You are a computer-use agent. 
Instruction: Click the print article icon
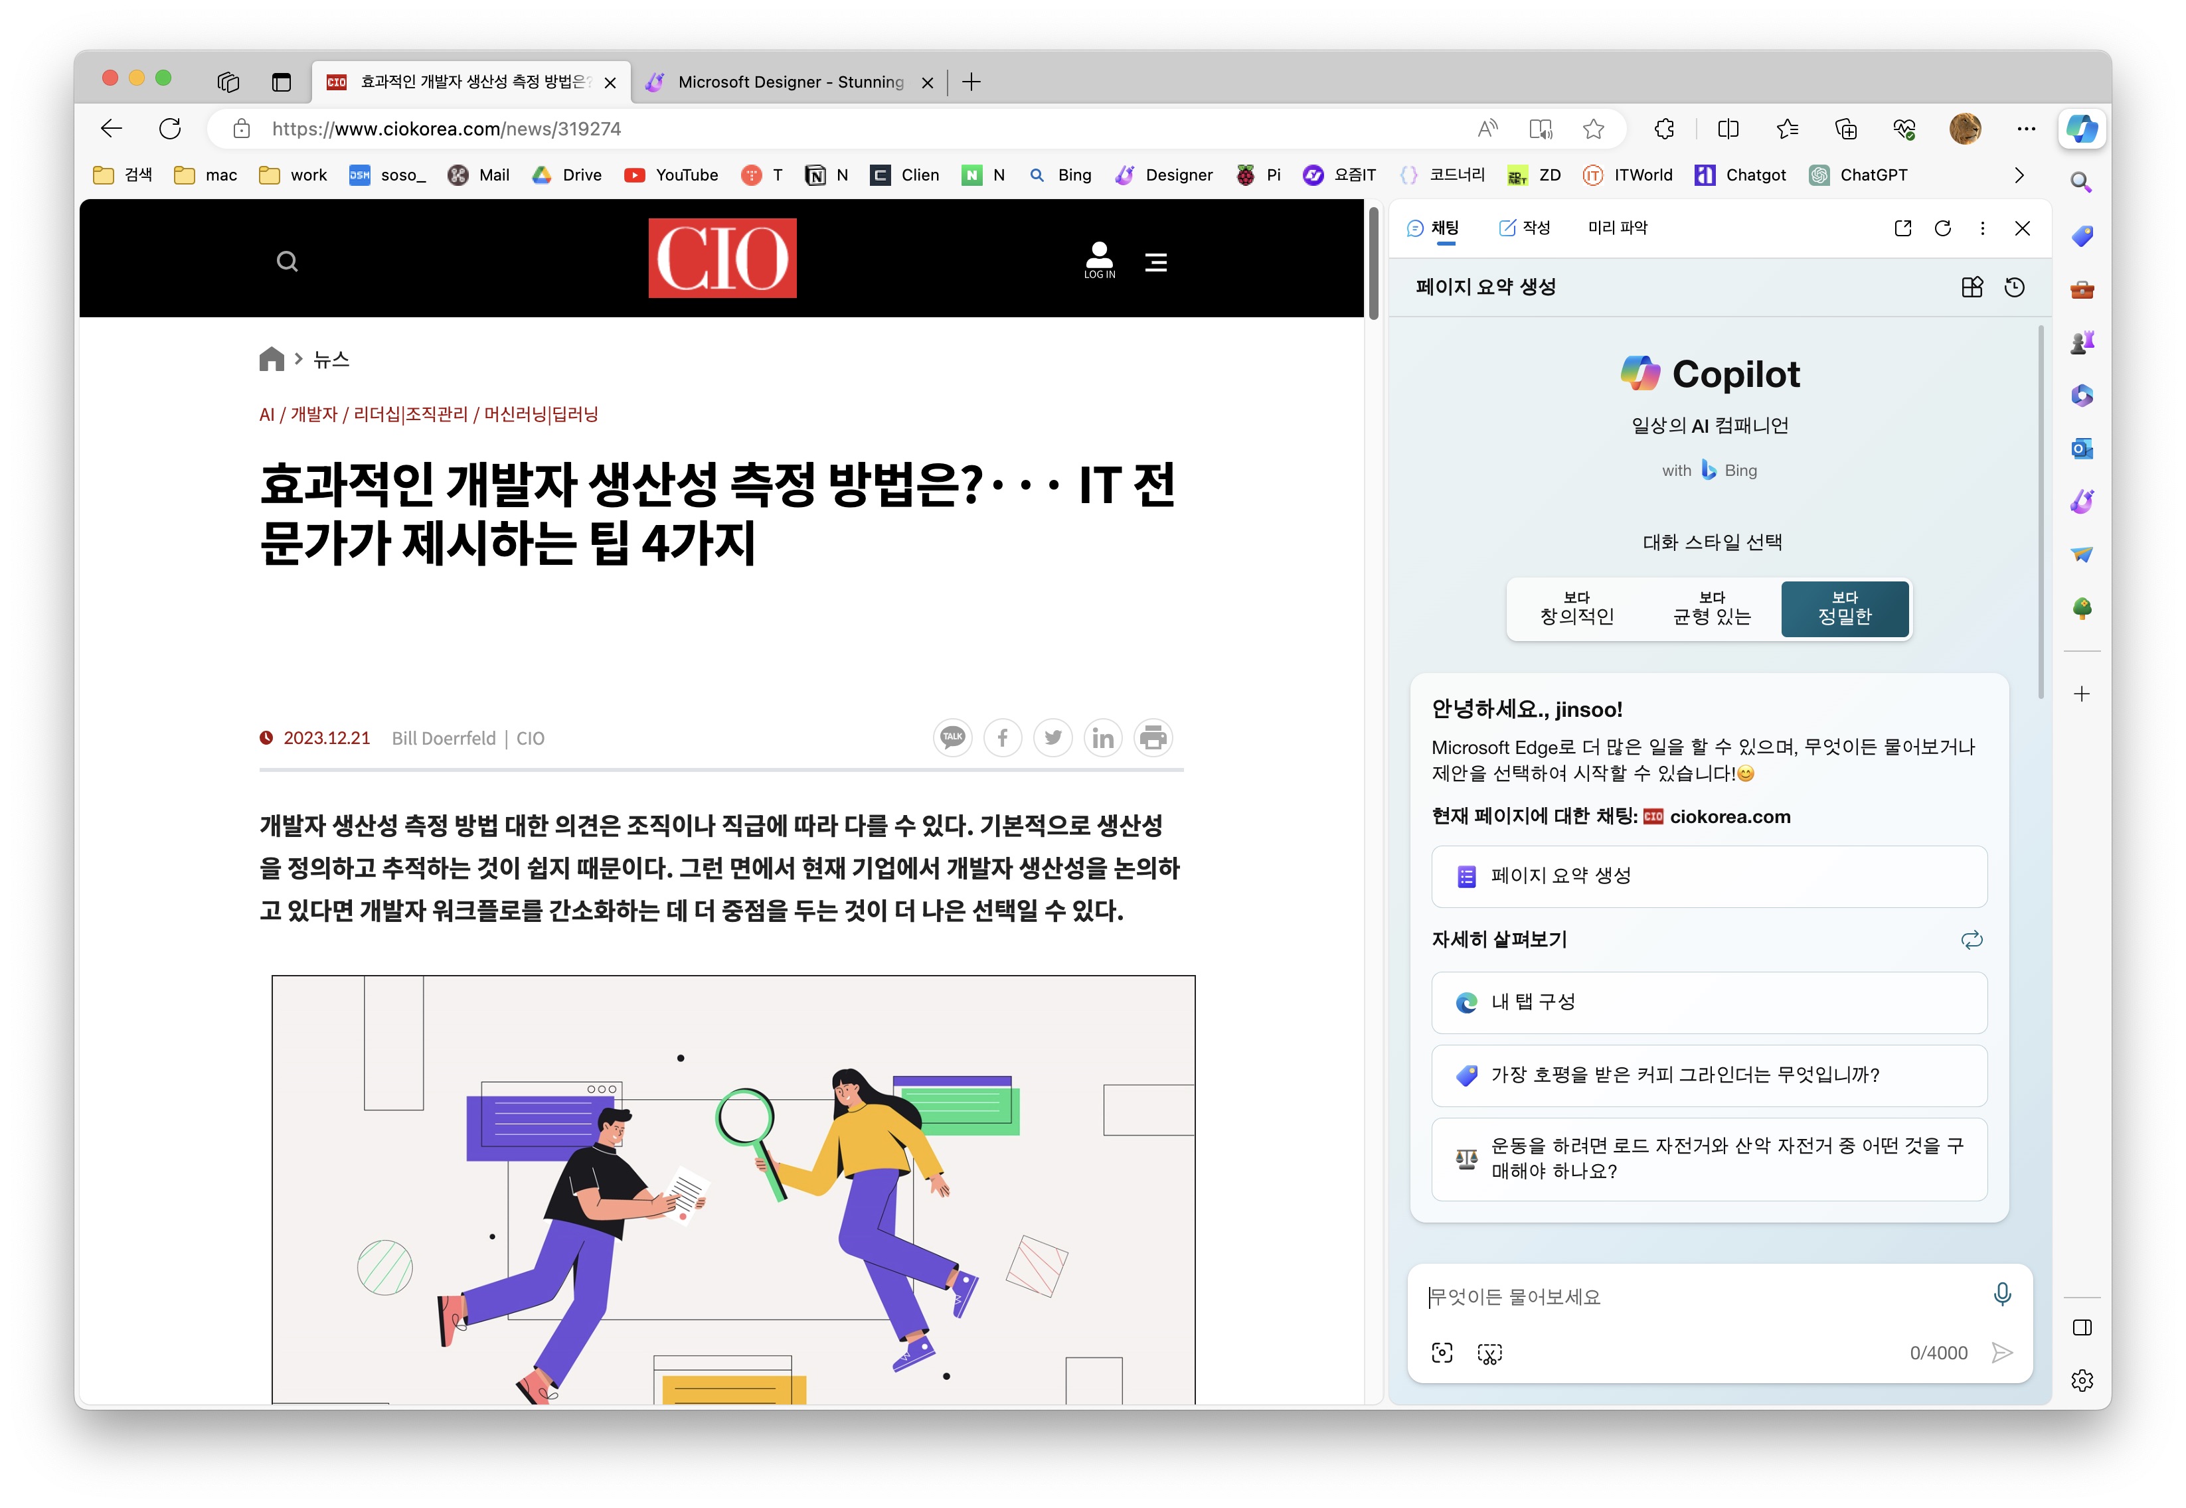pos(1152,738)
